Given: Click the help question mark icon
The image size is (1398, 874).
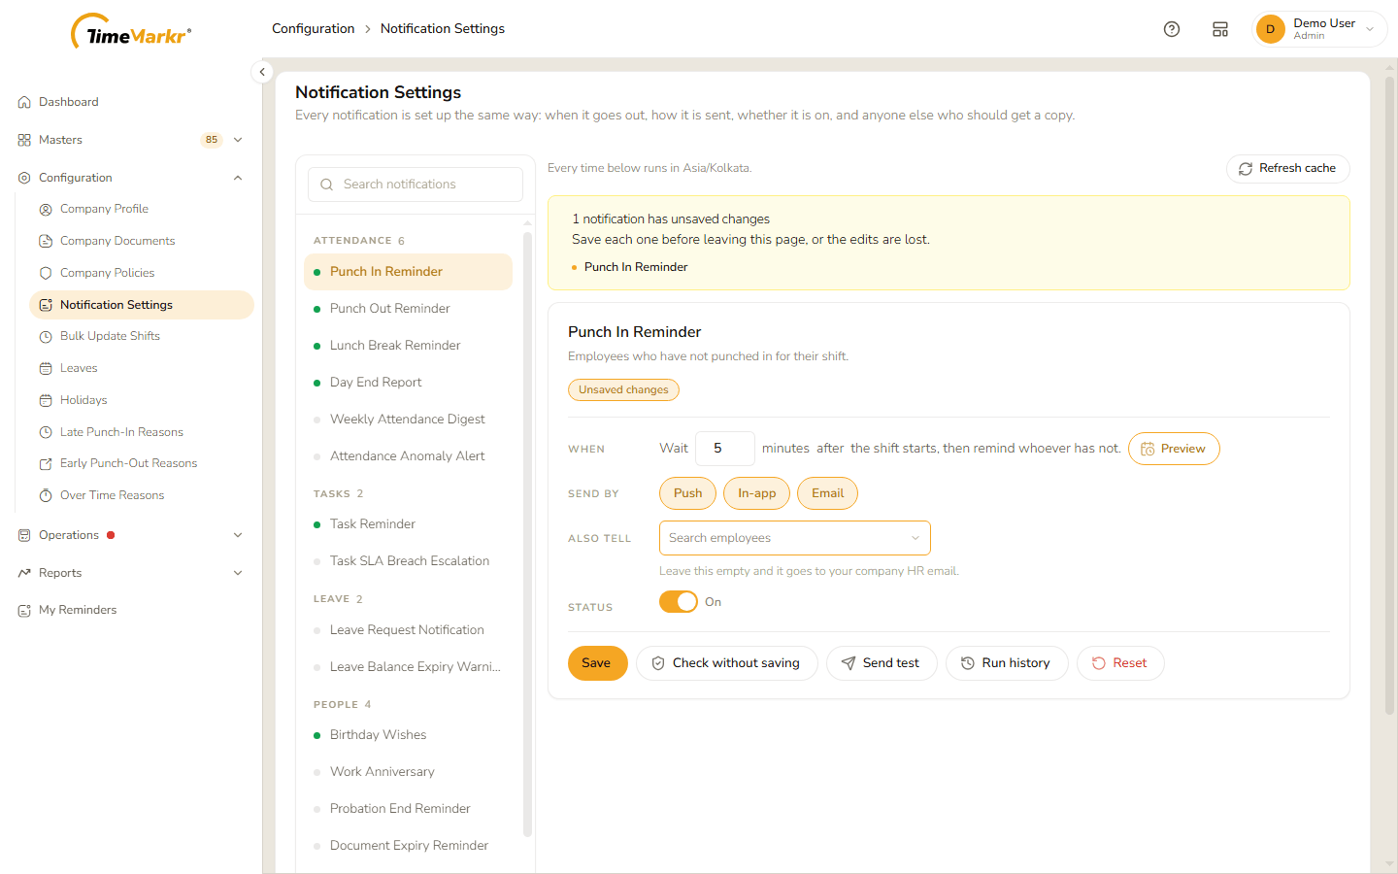Looking at the screenshot, I should (1172, 29).
